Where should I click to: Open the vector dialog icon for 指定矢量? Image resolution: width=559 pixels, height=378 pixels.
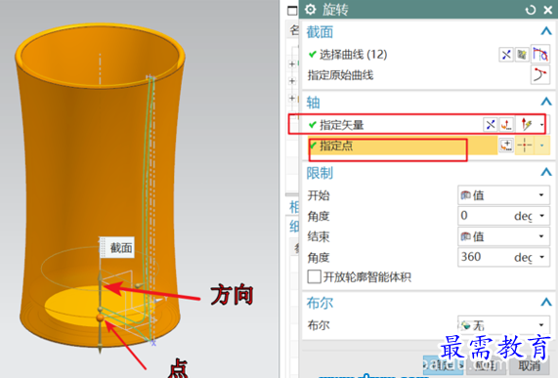tap(506, 125)
